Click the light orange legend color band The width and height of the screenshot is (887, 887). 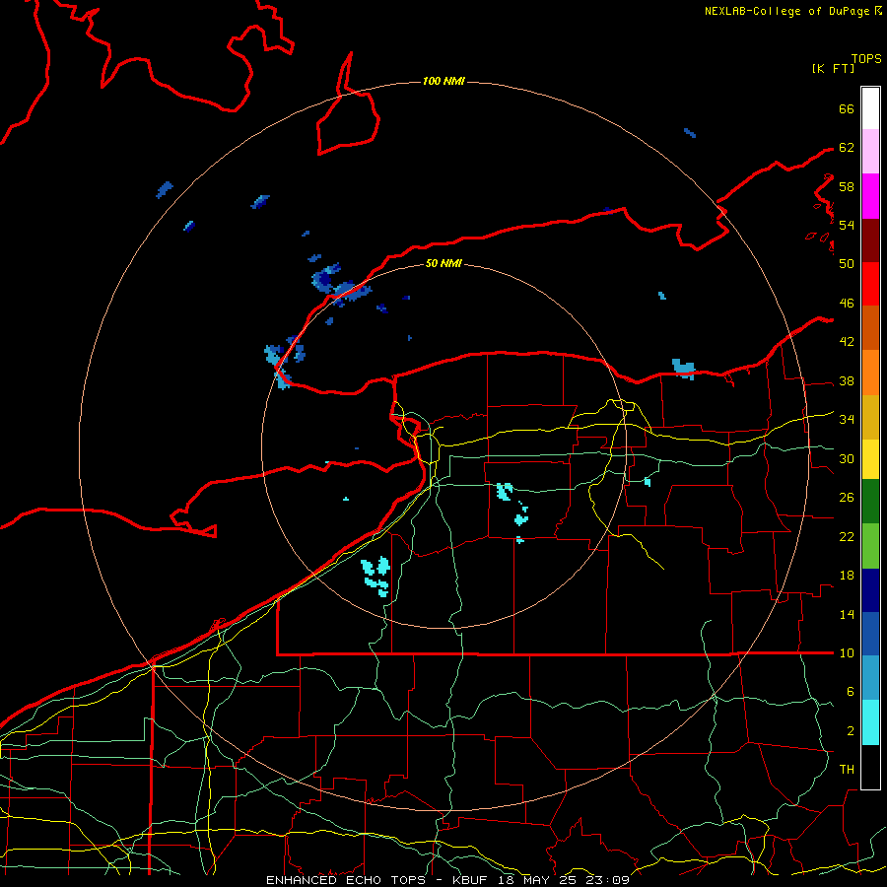(x=870, y=373)
